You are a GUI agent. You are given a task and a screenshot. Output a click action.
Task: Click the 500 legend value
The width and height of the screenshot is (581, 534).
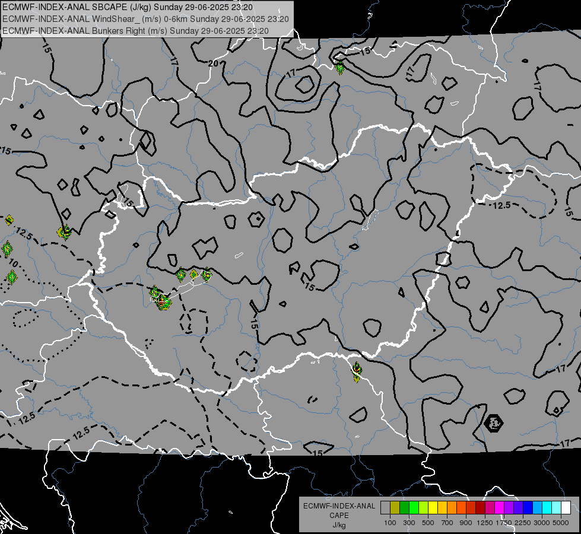(428, 523)
